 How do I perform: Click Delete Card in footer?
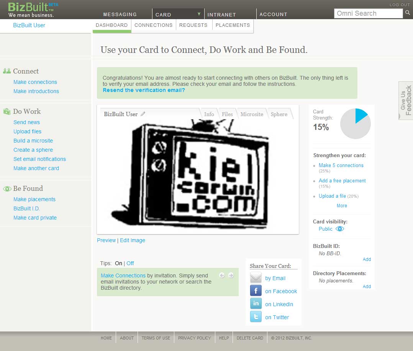(x=250, y=338)
